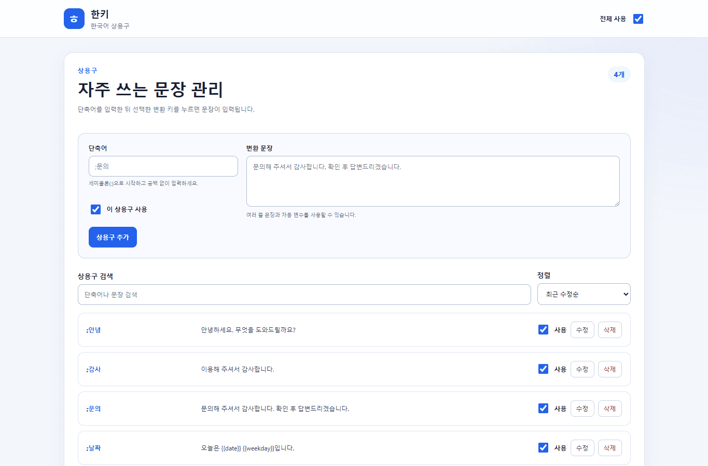
Task: Click the ;날짜 shortcut text
Action: (x=93, y=448)
